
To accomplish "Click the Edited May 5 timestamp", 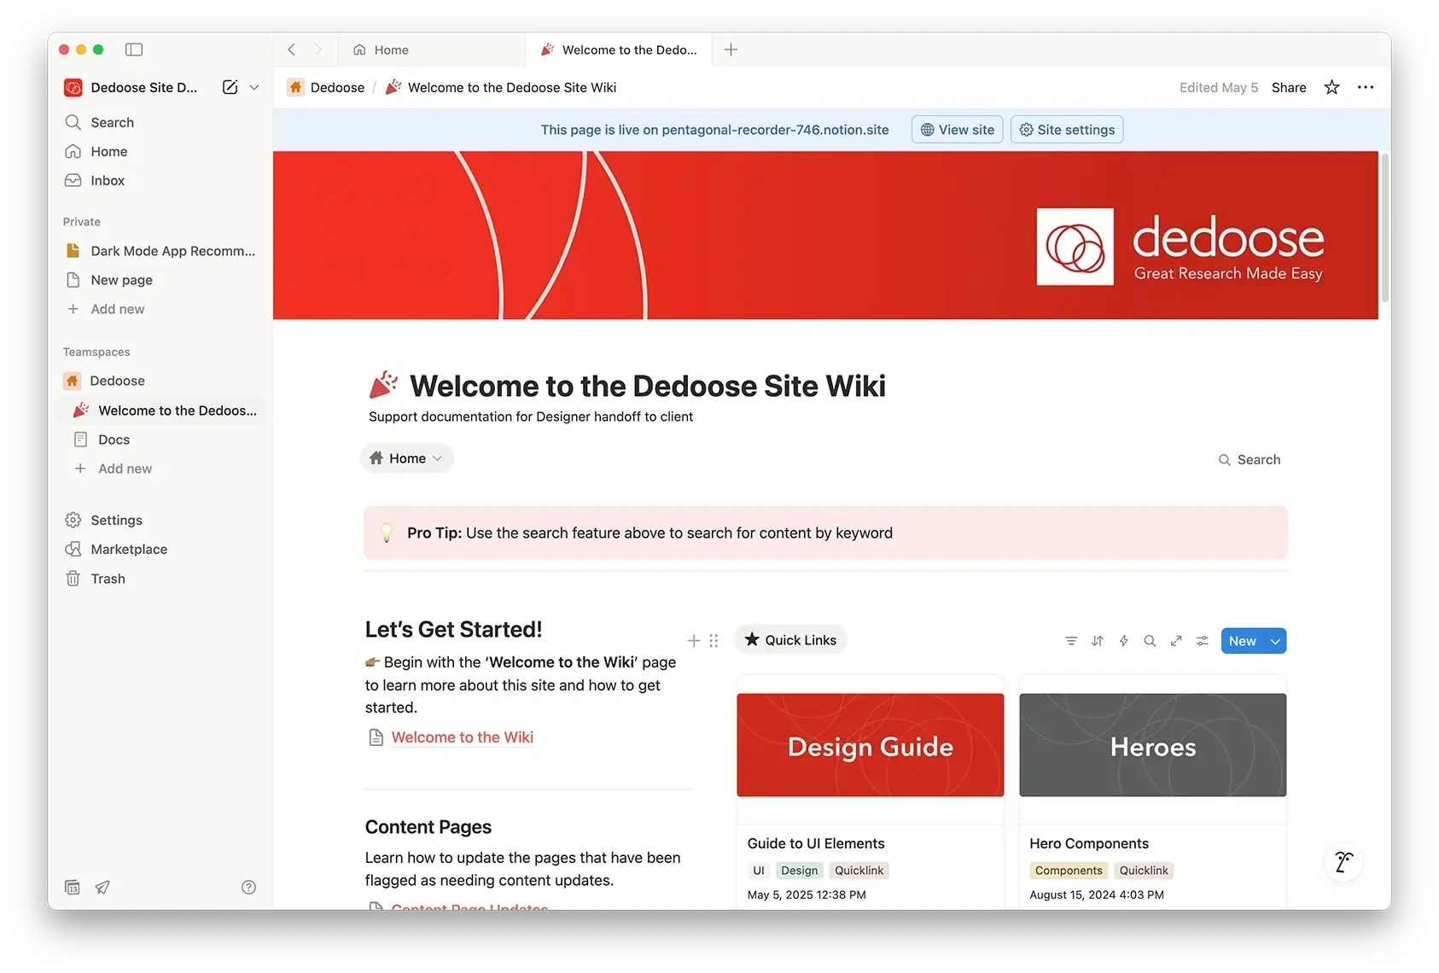I will [x=1219, y=87].
